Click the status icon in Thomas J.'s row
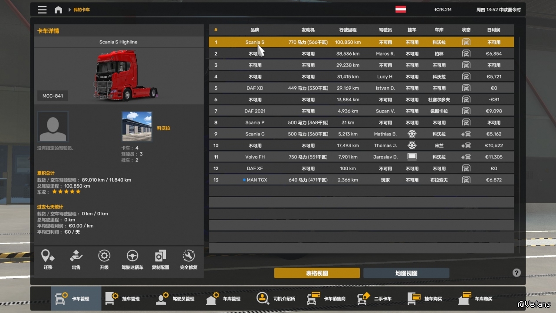 click(x=466, y=145)
